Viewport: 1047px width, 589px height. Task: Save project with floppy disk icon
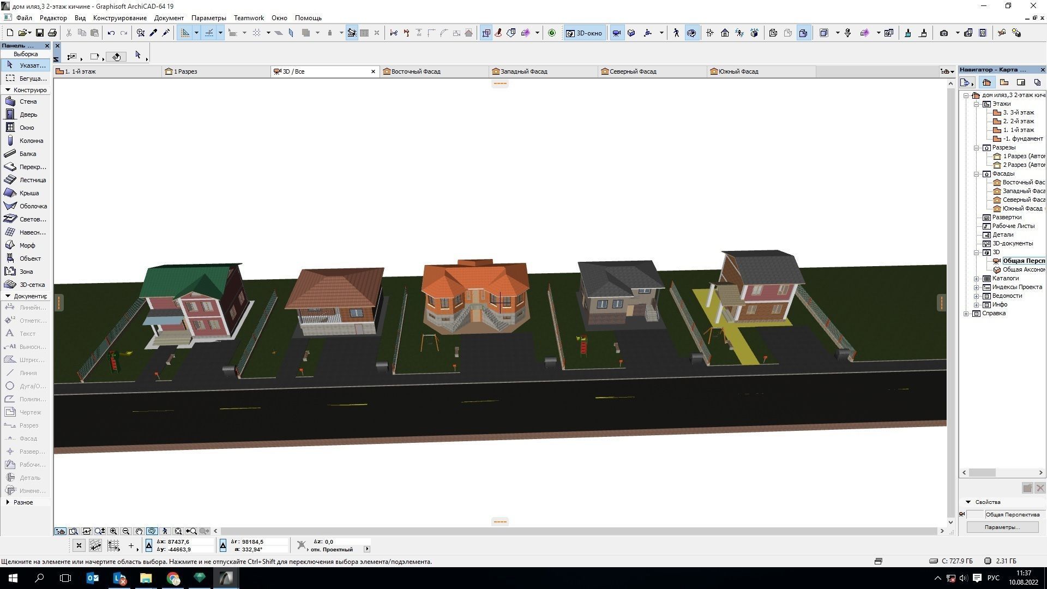40,33
